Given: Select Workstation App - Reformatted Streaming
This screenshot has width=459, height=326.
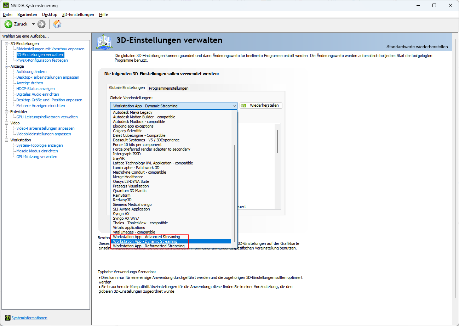Looking at the screenshot, I should click(x=171, y=246).
